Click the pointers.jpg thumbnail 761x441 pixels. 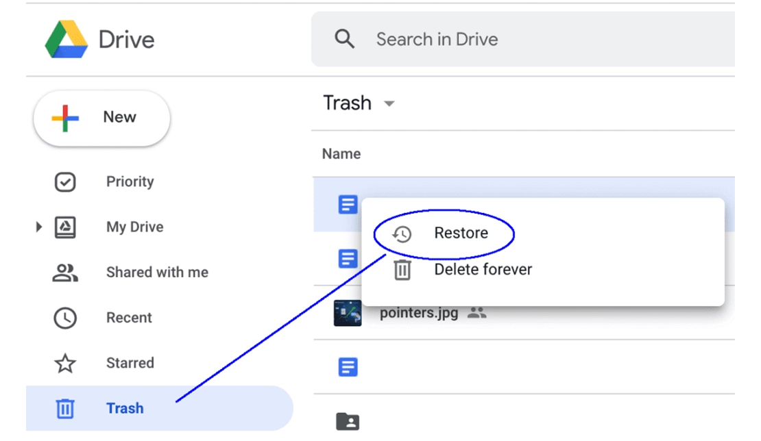(348, 312)
